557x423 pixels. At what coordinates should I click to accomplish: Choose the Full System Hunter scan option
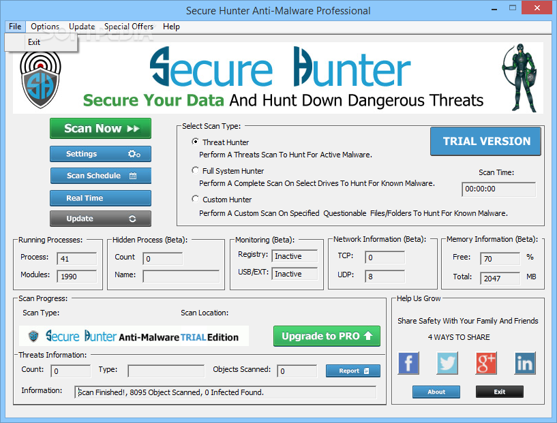[x=196, y=170]
